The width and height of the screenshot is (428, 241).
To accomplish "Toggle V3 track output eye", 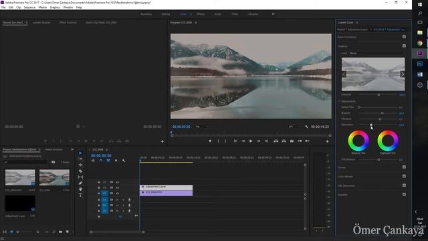I will click(x=118, y=182).
